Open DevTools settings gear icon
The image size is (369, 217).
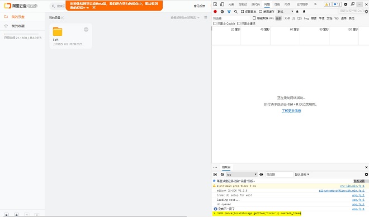point(346,4)
